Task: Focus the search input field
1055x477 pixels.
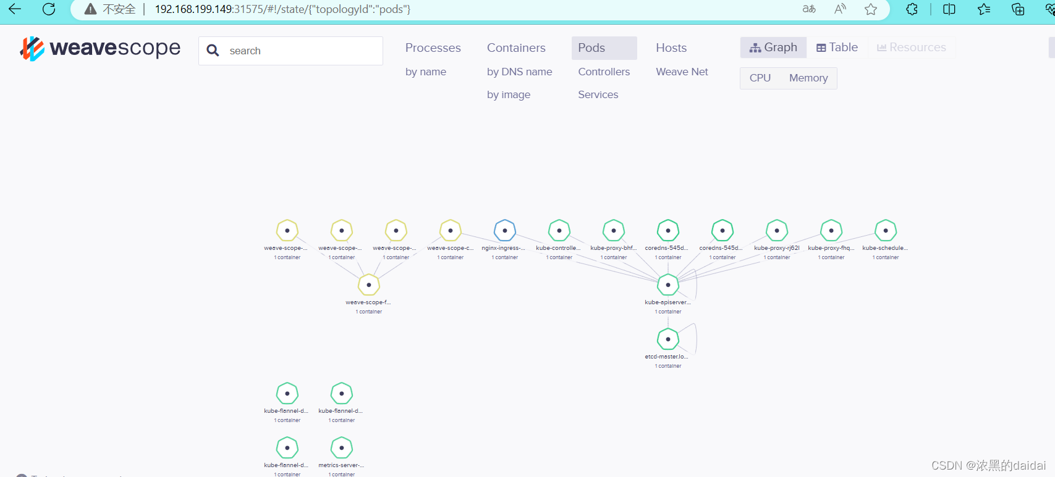Action: click(290, 51)
